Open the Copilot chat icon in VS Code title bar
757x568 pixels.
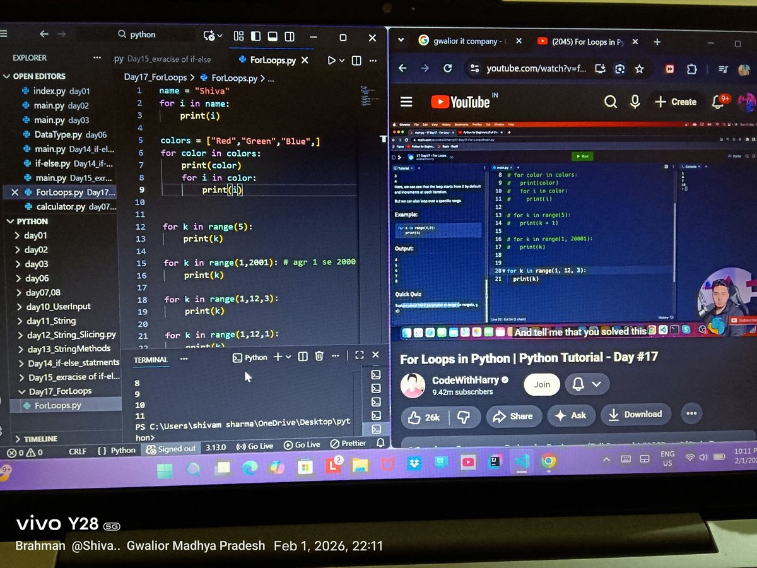click(209, 36)
